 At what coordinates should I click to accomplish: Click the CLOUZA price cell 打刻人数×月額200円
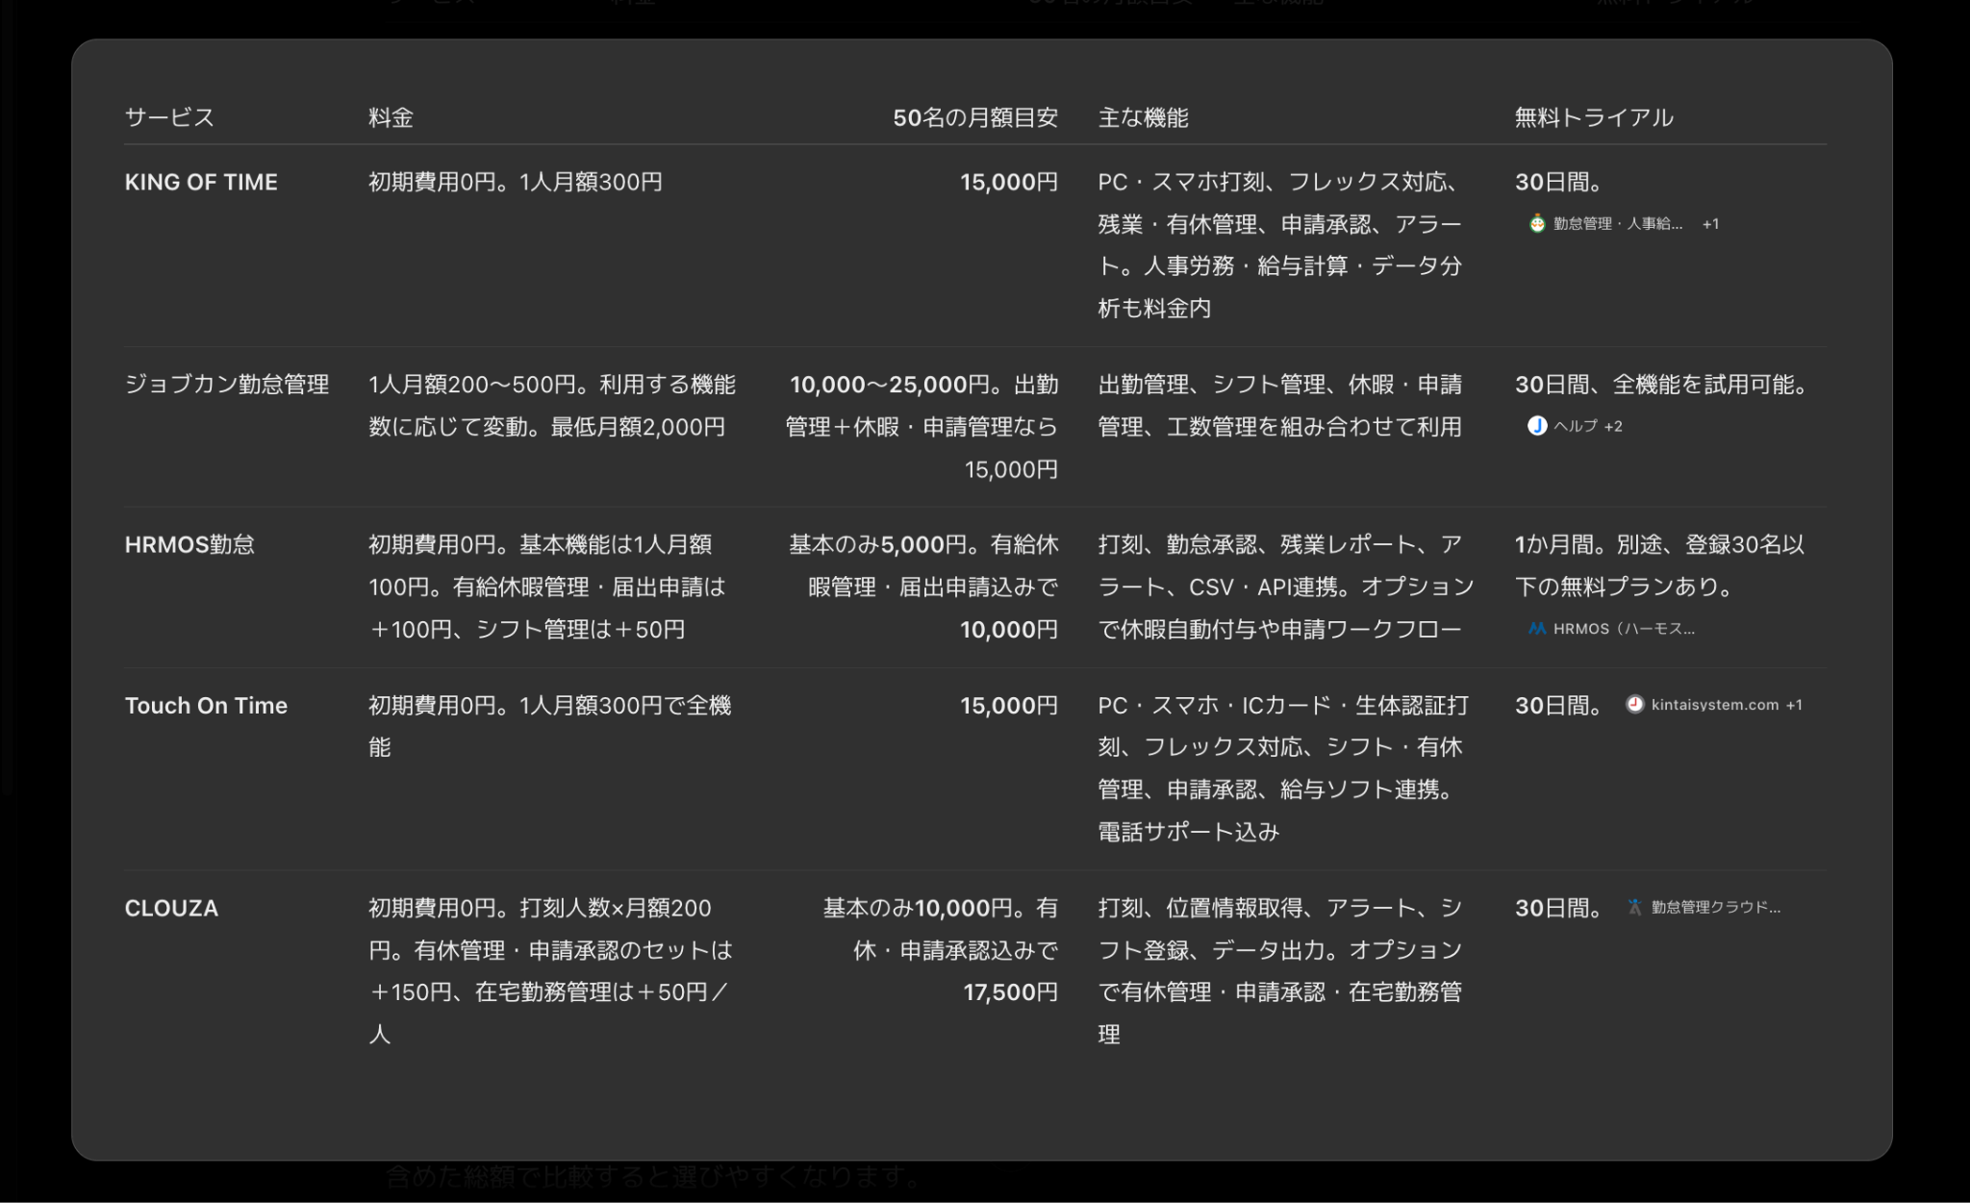pos(550,970)
